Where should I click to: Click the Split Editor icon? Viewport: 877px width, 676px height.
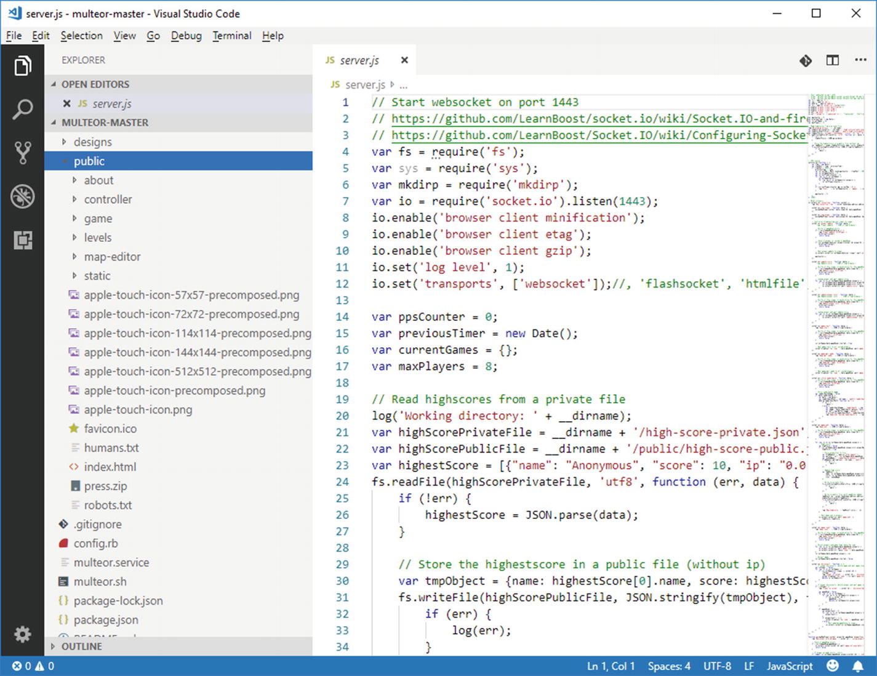(833, 60)
